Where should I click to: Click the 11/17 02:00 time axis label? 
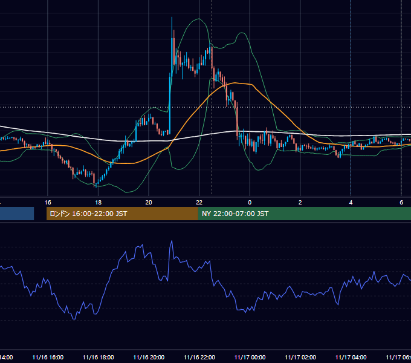300,357
